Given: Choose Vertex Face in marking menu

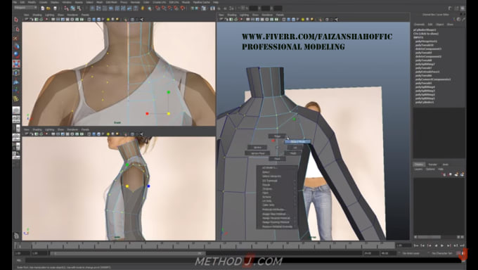Looking at the screenshot, I should click(x=257, y=153).
